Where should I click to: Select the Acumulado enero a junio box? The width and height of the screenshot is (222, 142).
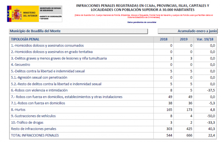point(188,31)
